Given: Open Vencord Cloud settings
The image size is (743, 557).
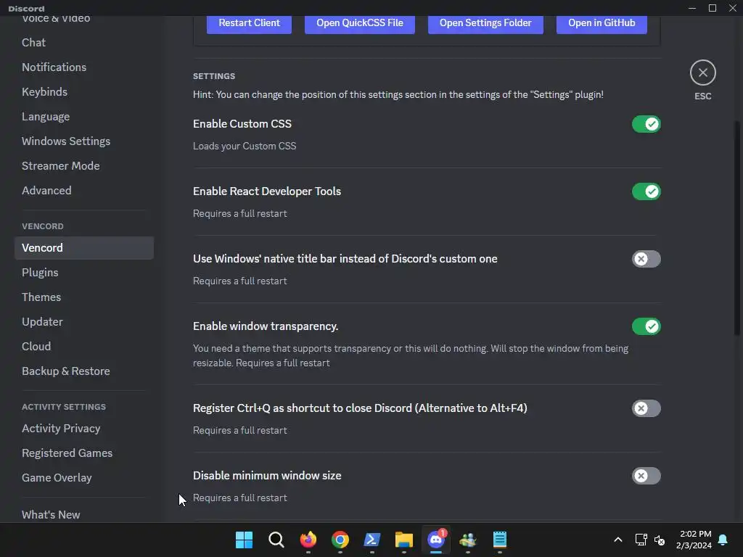Looking at the screenshot, I should (x=84, y=346).
